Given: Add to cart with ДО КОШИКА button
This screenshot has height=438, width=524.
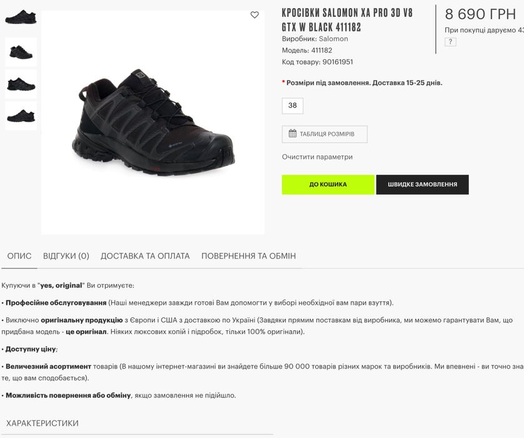Looking at the screenshot, I should coord(328,185).
